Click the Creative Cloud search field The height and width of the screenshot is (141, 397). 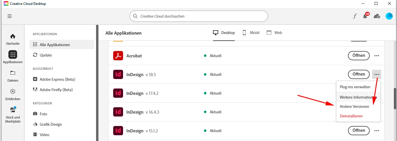coord(198,16)
